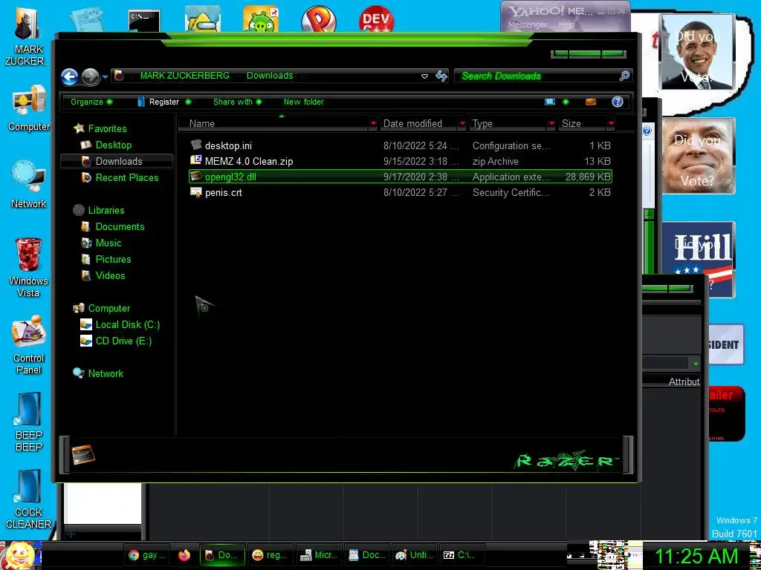Click the opengl32.dll file name

[x=230, y=177]
